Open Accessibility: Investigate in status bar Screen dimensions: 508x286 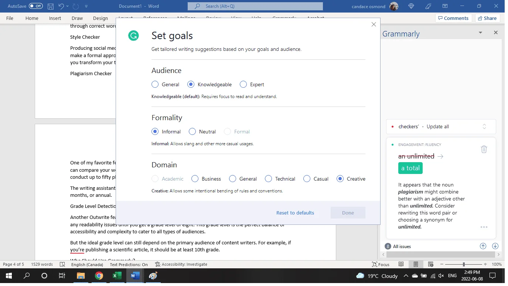181,264
